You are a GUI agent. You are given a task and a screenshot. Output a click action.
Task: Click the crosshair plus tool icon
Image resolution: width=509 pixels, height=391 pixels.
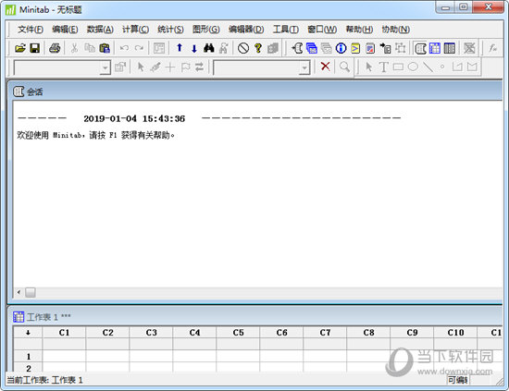point(169,67)
